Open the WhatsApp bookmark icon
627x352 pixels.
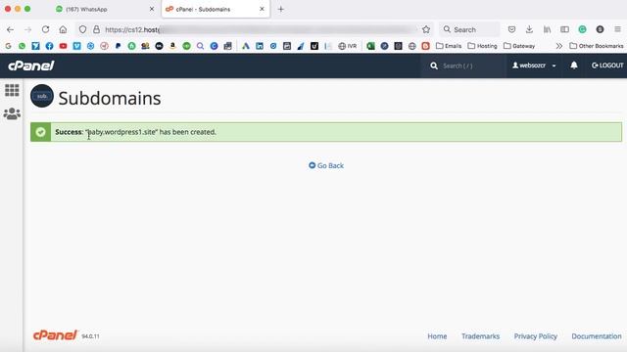(22, 46)
